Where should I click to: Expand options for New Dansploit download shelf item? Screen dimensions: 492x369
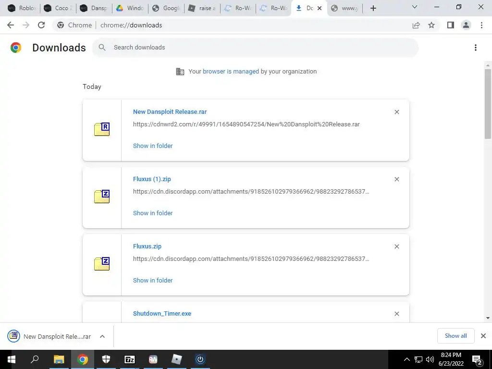(x=102, y=336)
